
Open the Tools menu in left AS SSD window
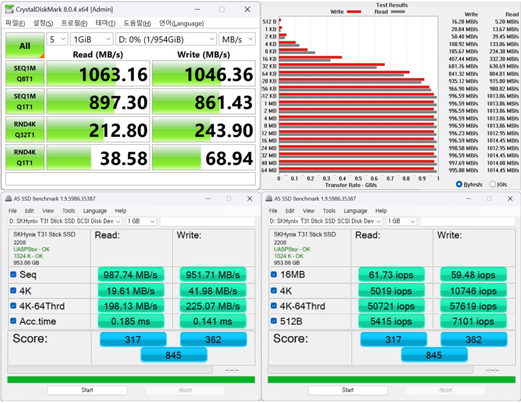click(x=68, y=211)
